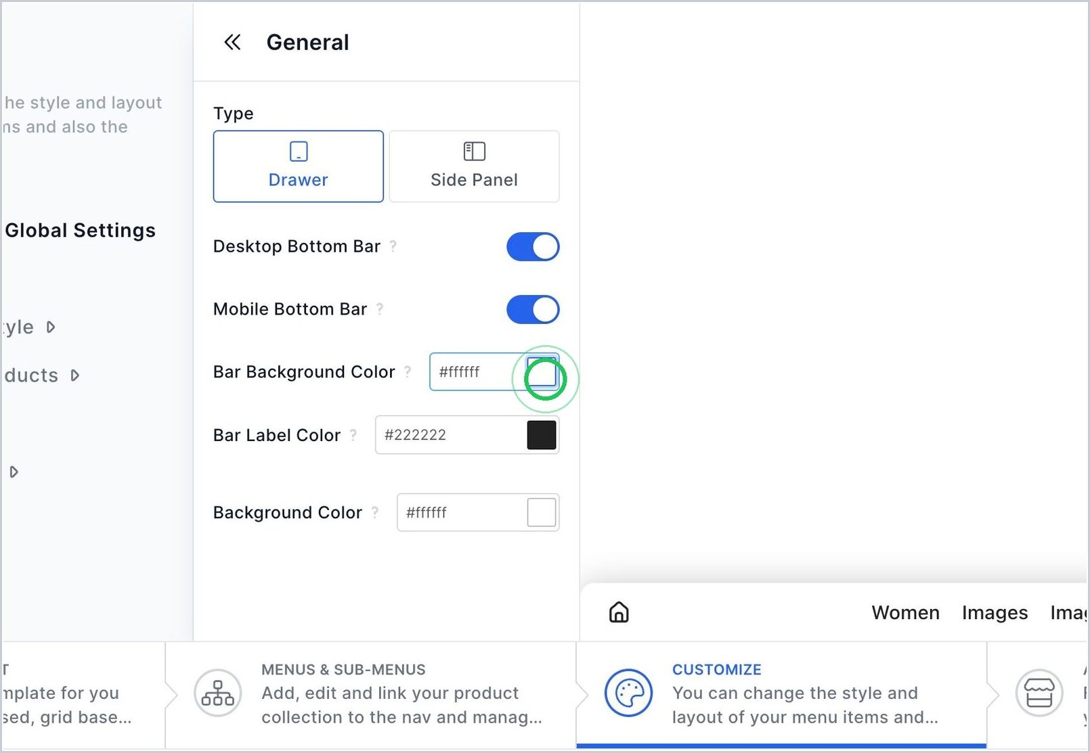Open the Images menu item in preview
1090x753 pixels.
995,613
